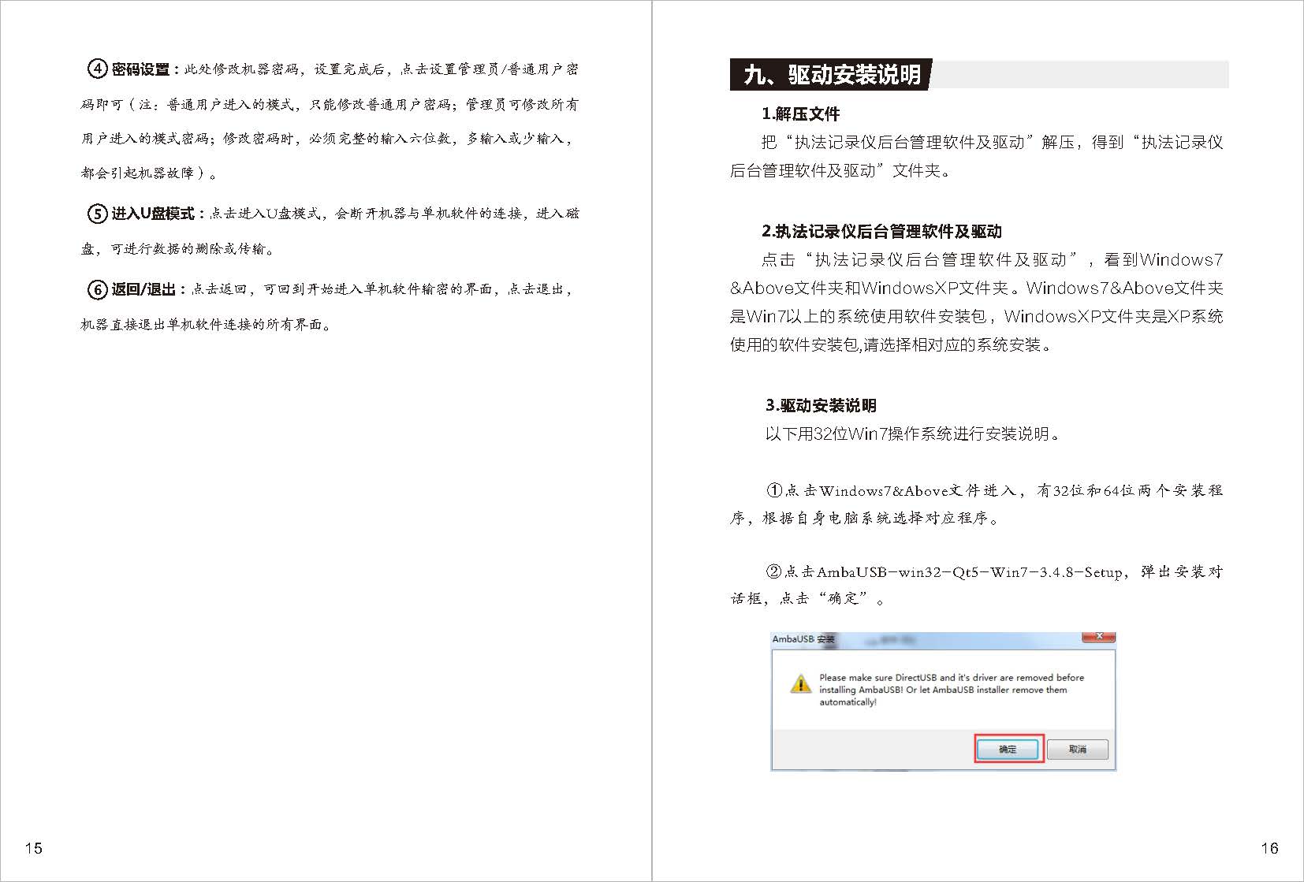Click the yellow warning icon in dialog
1304x882 pixels.
point(800,683)
